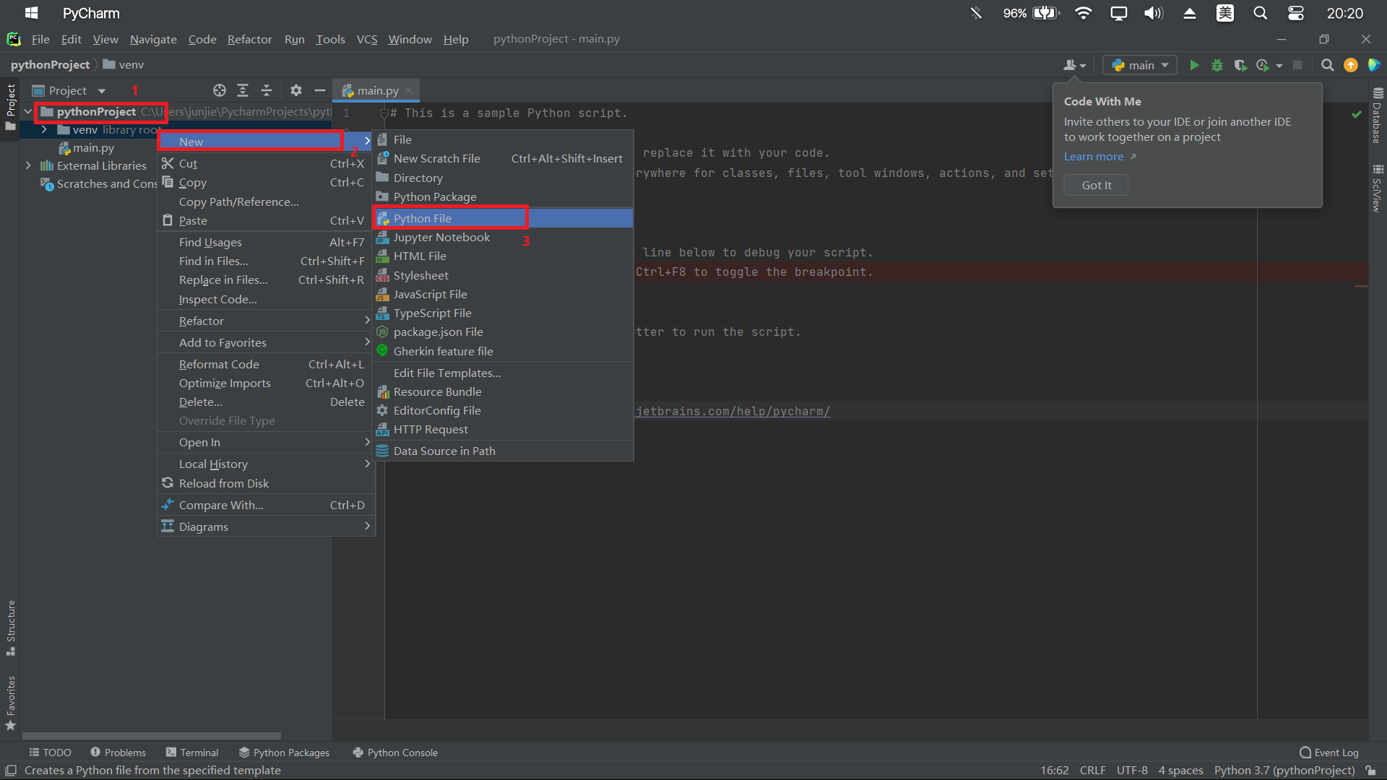Viewport: 1387px width, 780px height.
Task: Collapse the pythonProject root folder
Action: [x=28, y=111]
